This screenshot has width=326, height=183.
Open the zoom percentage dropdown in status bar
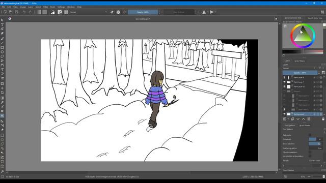304,177
